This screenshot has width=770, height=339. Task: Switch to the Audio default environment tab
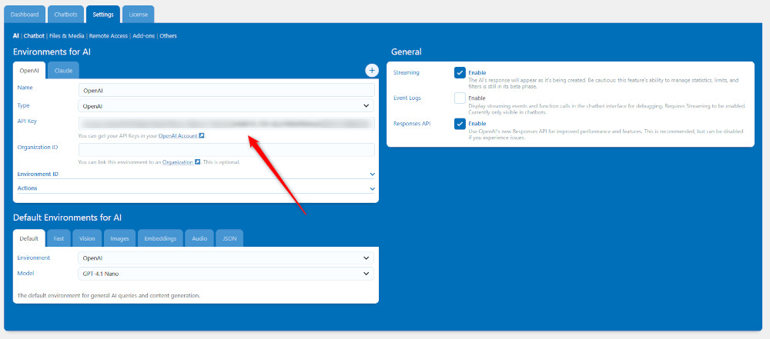(x=199, y=238)
